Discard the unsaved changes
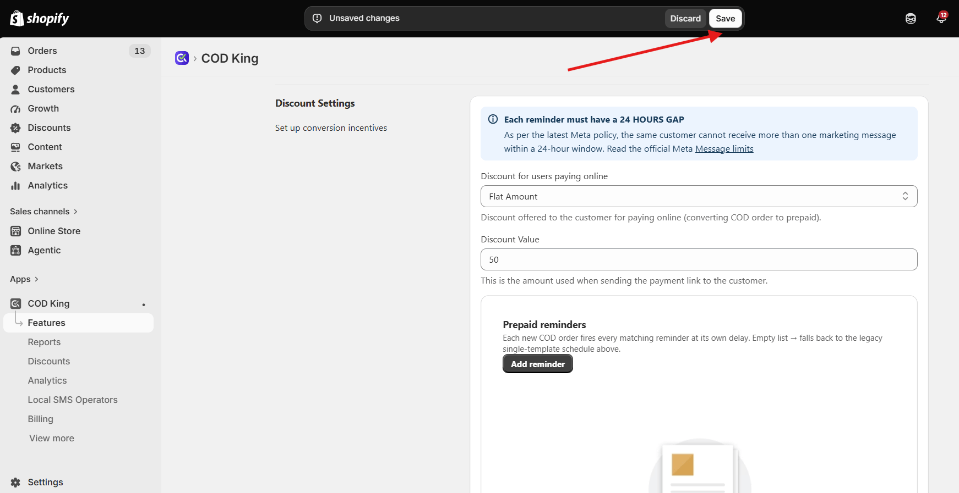This screenshot has height=493, width=959. pos(685,18)
